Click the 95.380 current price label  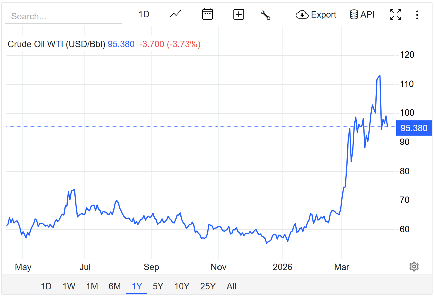pos(414,128)
